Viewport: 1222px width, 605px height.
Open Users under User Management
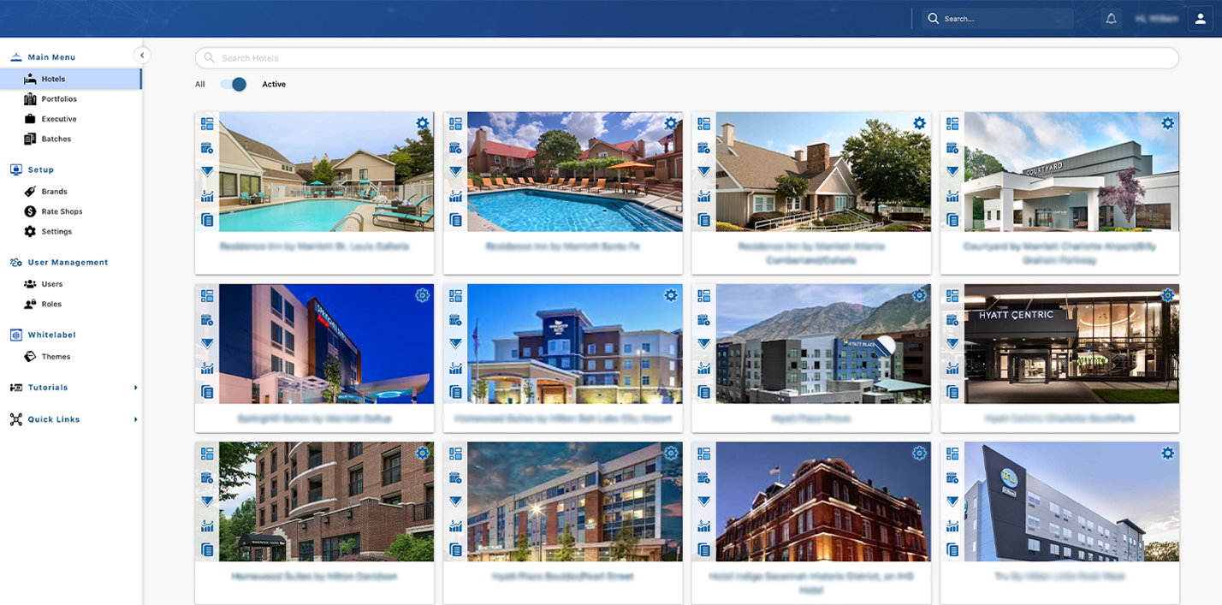click(x=52, y=284)
